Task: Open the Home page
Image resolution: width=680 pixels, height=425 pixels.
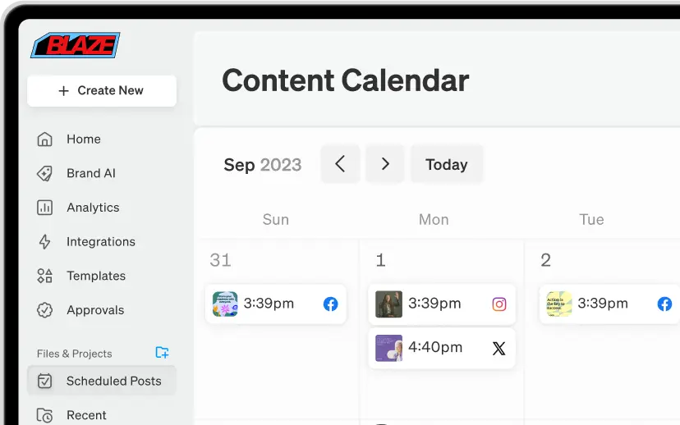Action: click(x=83, y=139)
